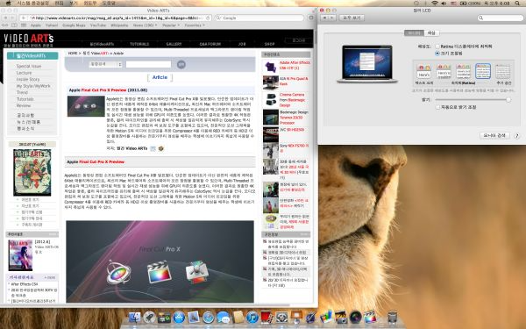
Task: Click the Motion app icon in article image
Action: click(x=118, y=272)
